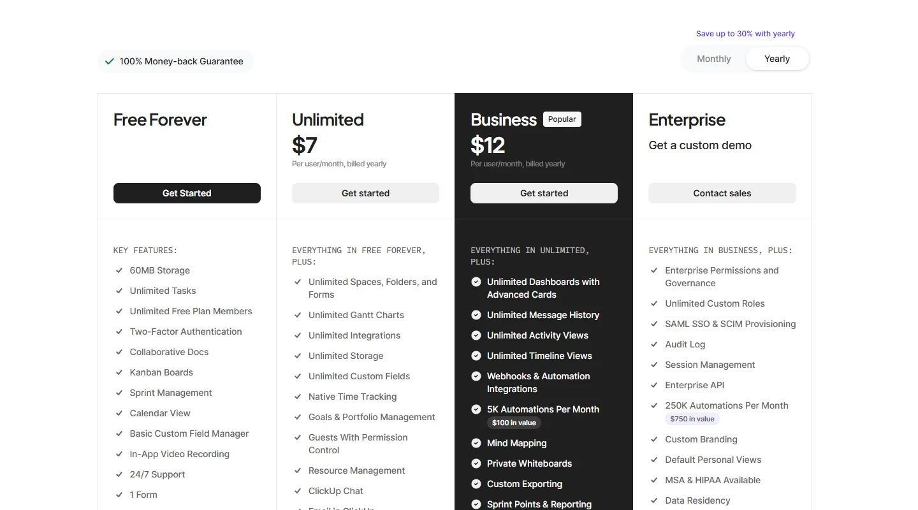Image resolution: width=918 pixels, height=510 pixels.
Task: Click 'Save up to 30% with yearly' text
Action: [745, 34]
